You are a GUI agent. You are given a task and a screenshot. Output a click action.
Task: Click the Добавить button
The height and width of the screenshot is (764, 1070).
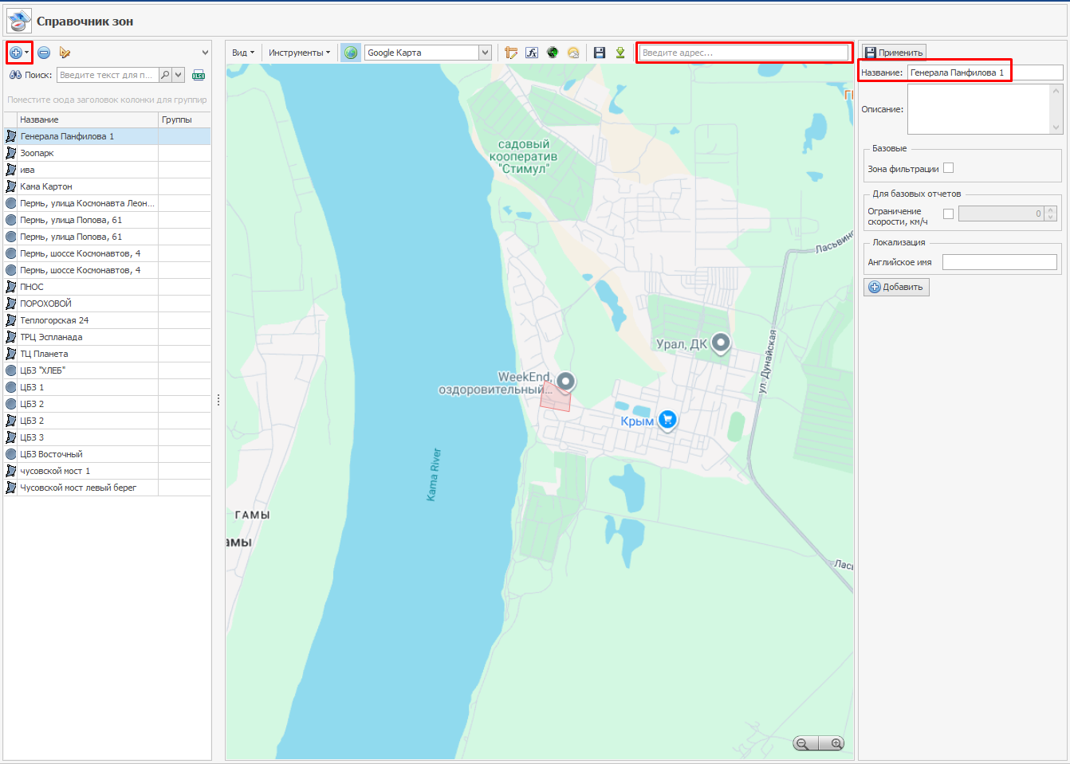(x=896, y=287)
